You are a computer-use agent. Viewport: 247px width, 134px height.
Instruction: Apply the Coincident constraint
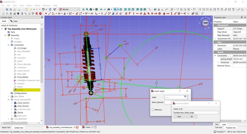pyautogui.click(x=126, y=13)
